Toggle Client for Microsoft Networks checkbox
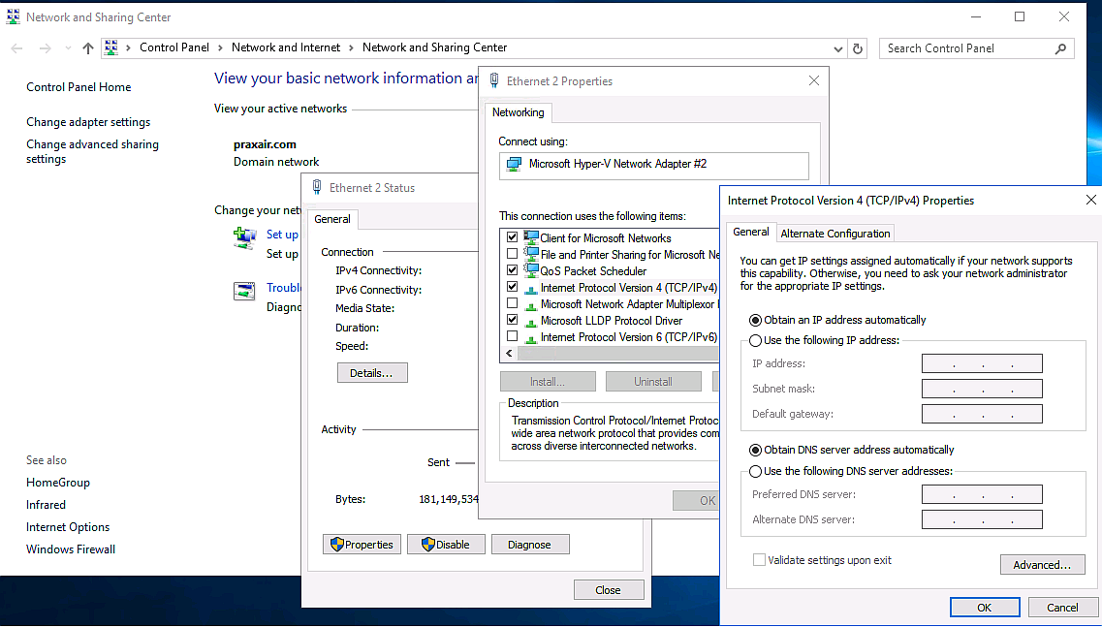 (x=513, y=237)
